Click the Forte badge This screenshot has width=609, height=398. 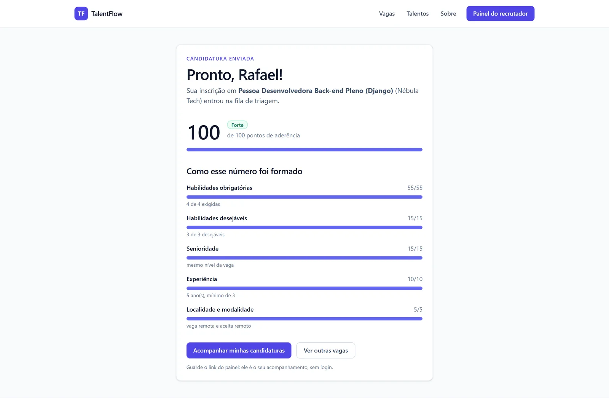point(238,125)
